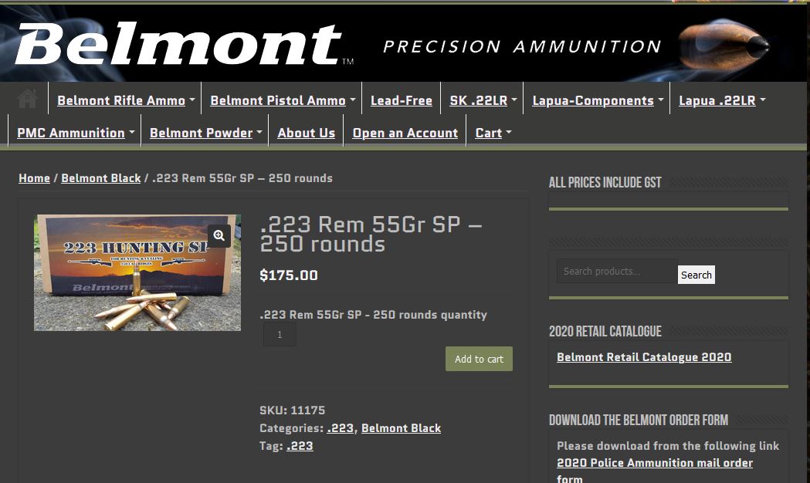Click the home icon in navigation bar

coord(27,99)
